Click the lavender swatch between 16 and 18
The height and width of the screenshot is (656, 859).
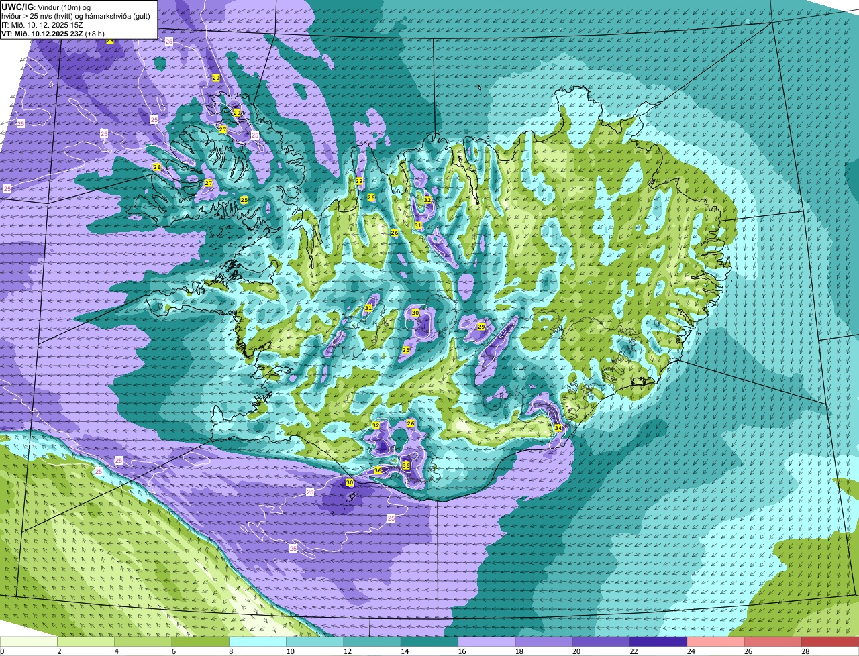pyautogui.click(x=487, y=642)
